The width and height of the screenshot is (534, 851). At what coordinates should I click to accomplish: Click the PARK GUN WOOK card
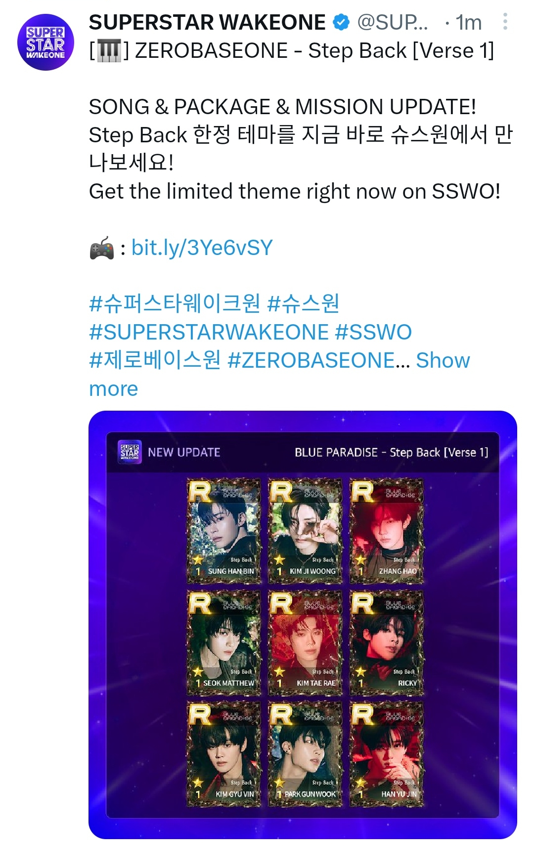[x=305, y=754]
